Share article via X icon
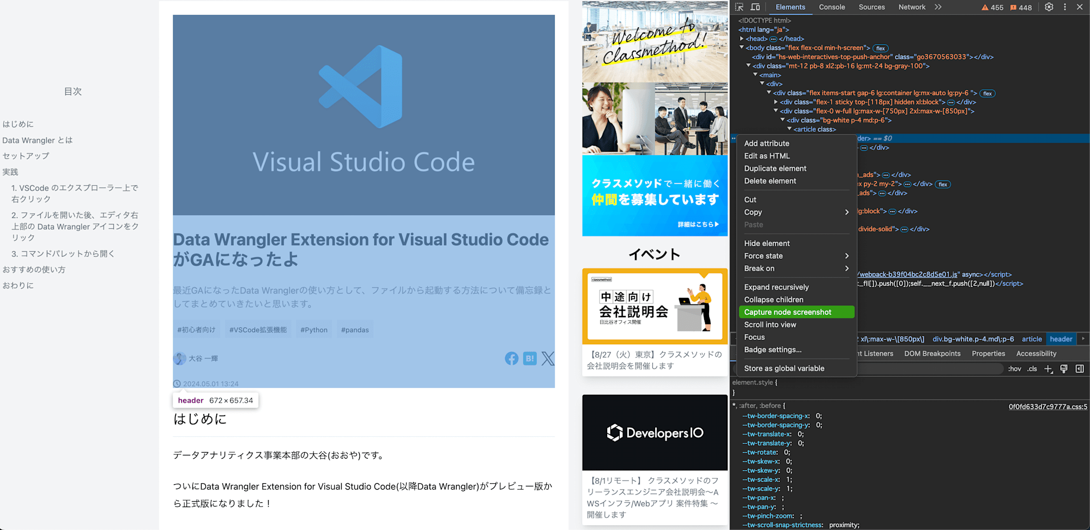 tap(548, 358)
